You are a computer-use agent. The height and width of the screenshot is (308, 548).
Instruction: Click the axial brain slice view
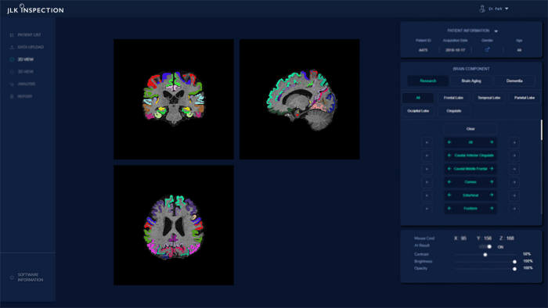(174, 225)
